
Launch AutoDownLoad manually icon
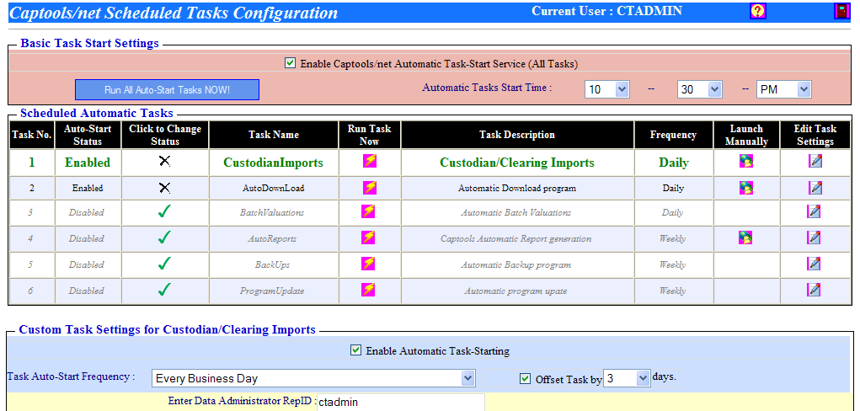[746, 188]
